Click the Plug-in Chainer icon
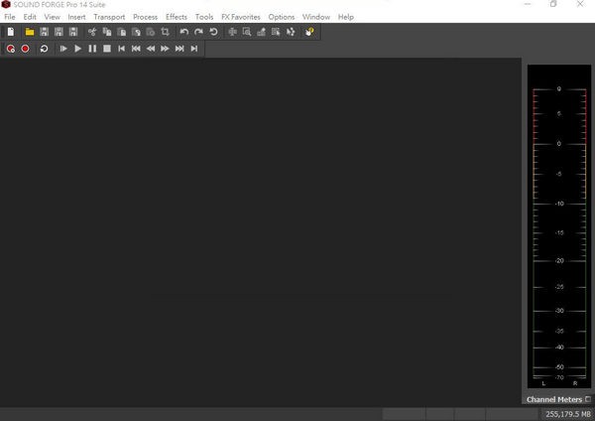595x421 pixels. 291,32
